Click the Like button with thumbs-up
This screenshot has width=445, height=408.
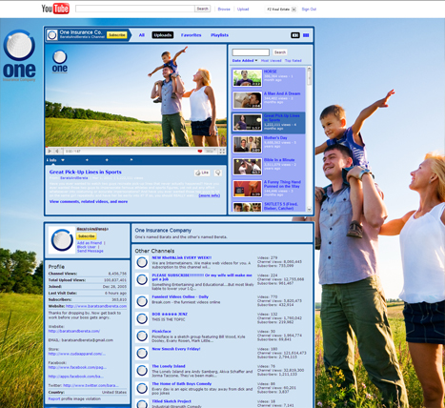pyautogui.click(x=202, y=173)
